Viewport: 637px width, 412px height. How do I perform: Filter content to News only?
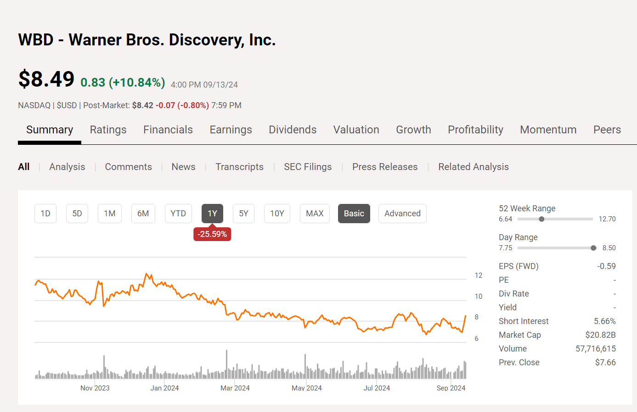point(183,167)
